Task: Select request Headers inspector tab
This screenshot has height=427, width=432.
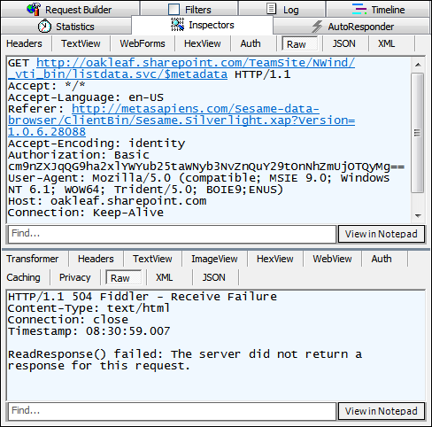Action: click(x=24, y=43)
